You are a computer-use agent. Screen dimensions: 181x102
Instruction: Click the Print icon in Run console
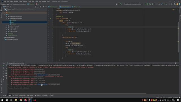point(6,76)
